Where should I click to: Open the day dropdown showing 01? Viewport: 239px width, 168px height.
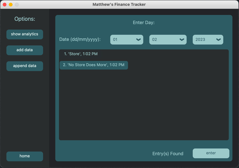(127, 40)
